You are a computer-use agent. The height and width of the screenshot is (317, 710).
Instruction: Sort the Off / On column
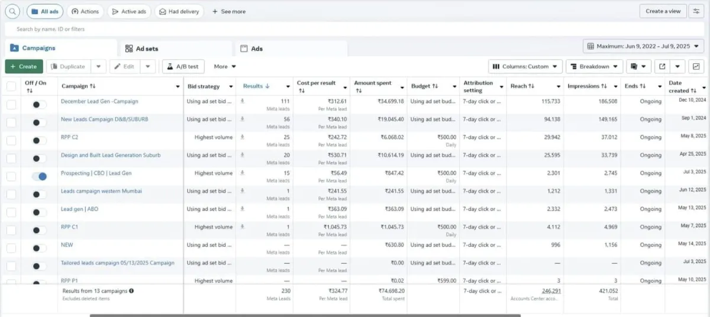[30, 90]
